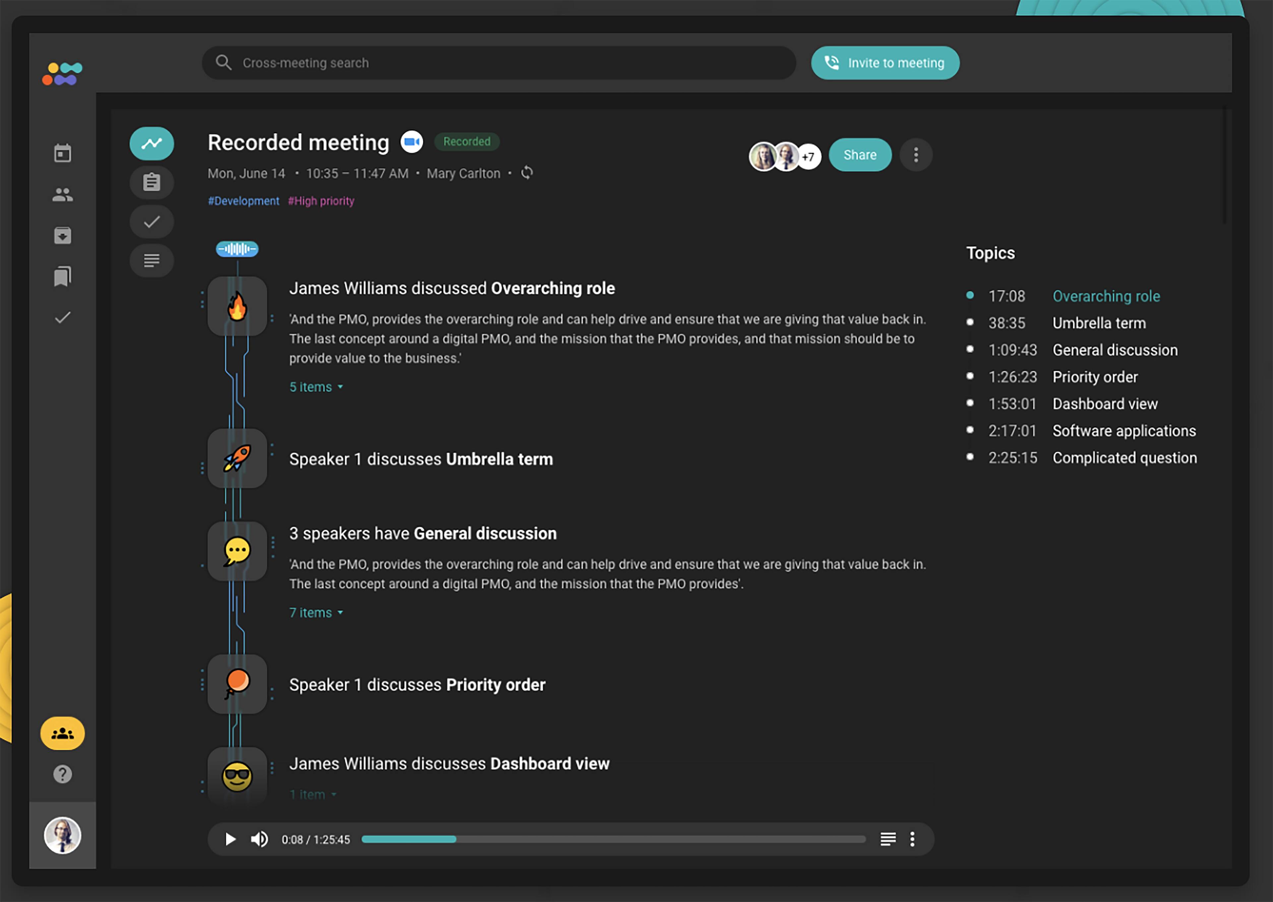1273x902 pixels.
Task: Open the three-dot menu next to Share
Action: pos(916,155)
